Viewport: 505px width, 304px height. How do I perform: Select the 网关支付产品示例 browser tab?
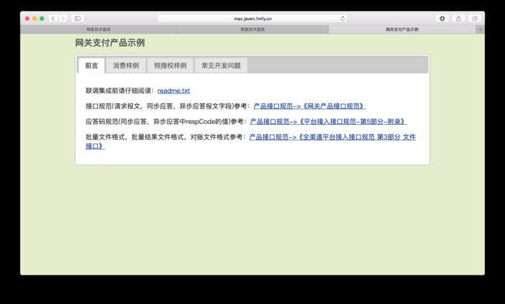tap(402, 29)
